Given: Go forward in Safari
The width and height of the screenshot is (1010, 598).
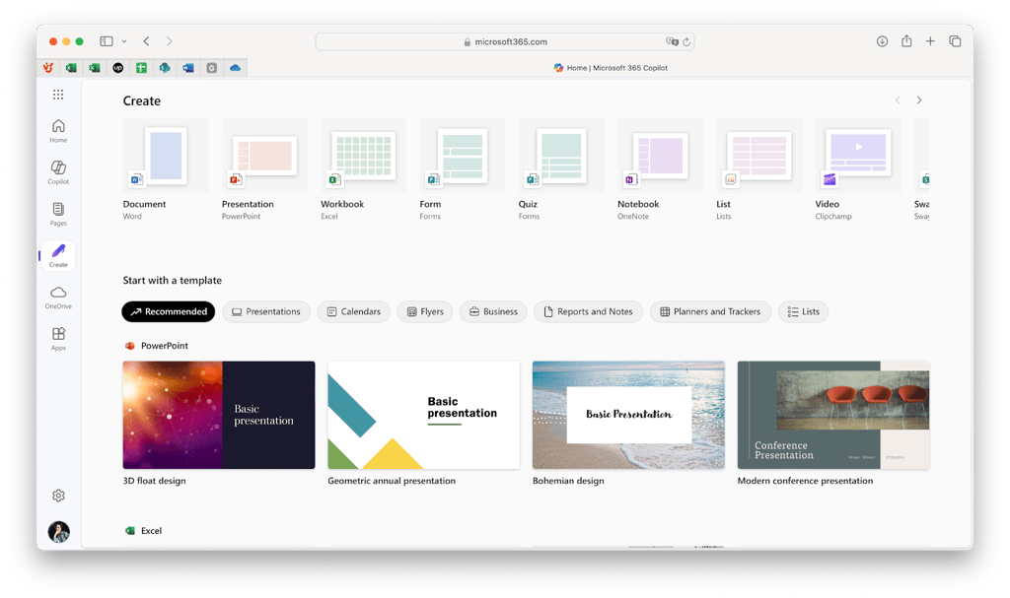Looking at the screenshot, I should (170, 41).
